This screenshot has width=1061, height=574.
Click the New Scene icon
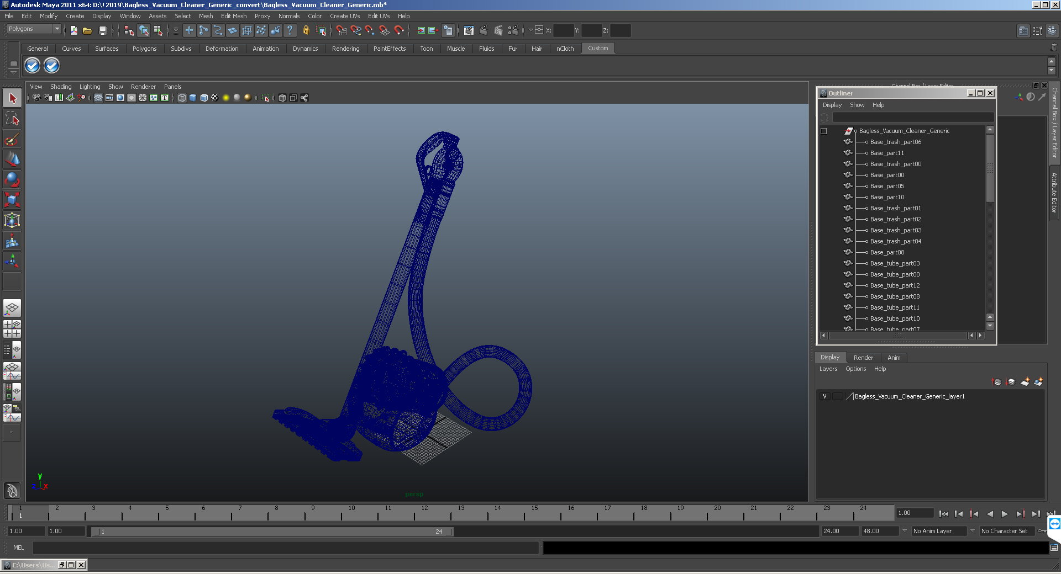coord(73,30)
